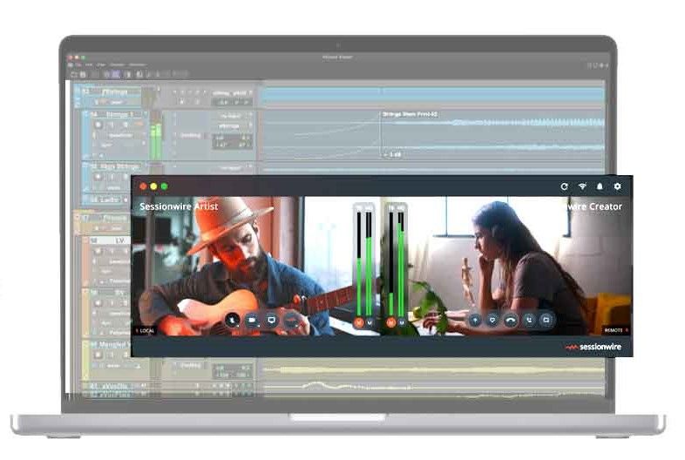Click the Sessionwire Artist name label
Image resolution: width=685 pixels, height=460 pixels.
pos(179,206)
